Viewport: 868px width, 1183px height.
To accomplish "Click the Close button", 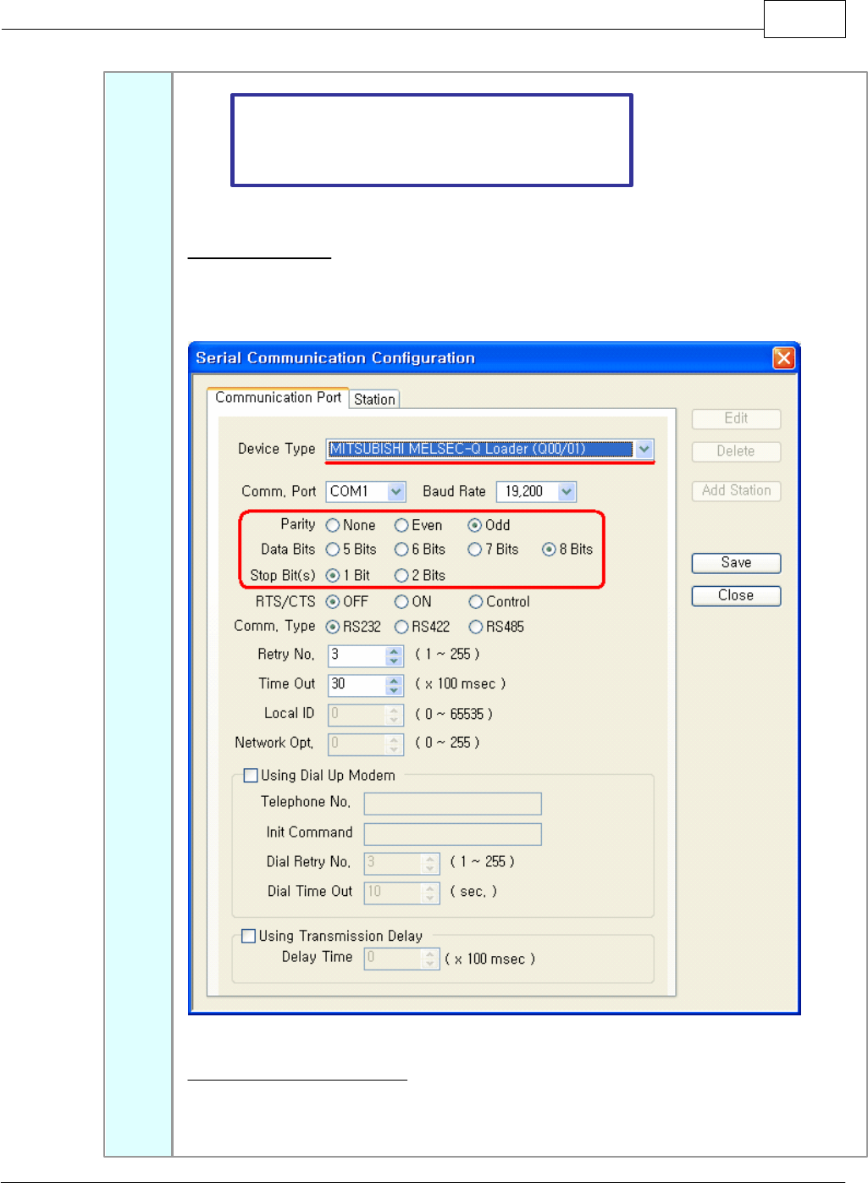I will tap(736, 596).
